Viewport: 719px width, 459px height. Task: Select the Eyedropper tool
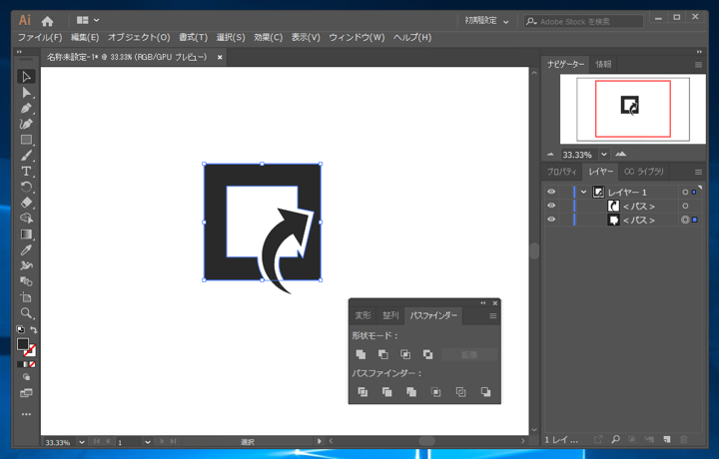coord(26,250)
